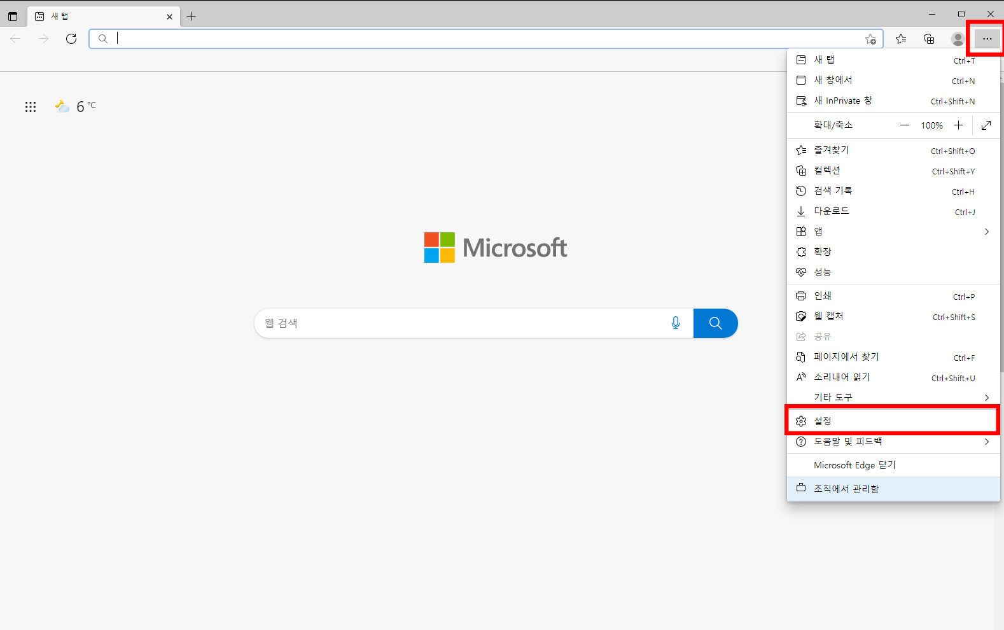Select 페이지에서 찾기 menu item
The image size is (1004, 630).
893,357
